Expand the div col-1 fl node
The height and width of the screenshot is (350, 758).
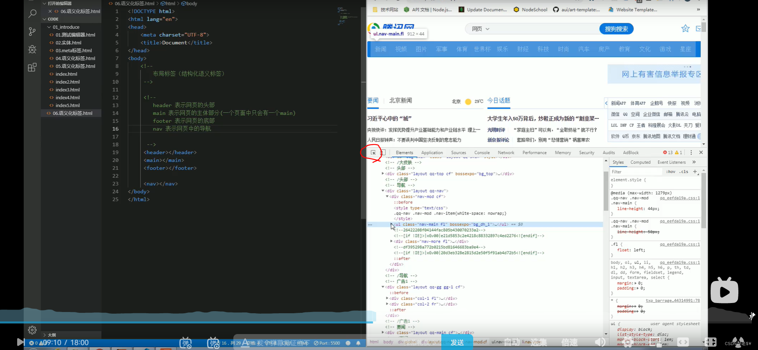point(387,298)
